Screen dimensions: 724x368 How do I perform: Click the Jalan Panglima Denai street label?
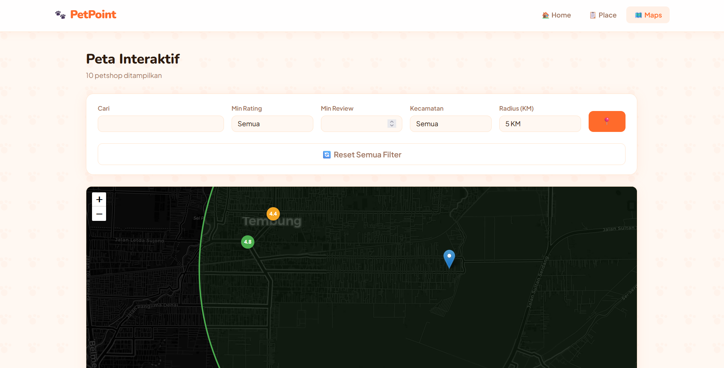[152, 310]
